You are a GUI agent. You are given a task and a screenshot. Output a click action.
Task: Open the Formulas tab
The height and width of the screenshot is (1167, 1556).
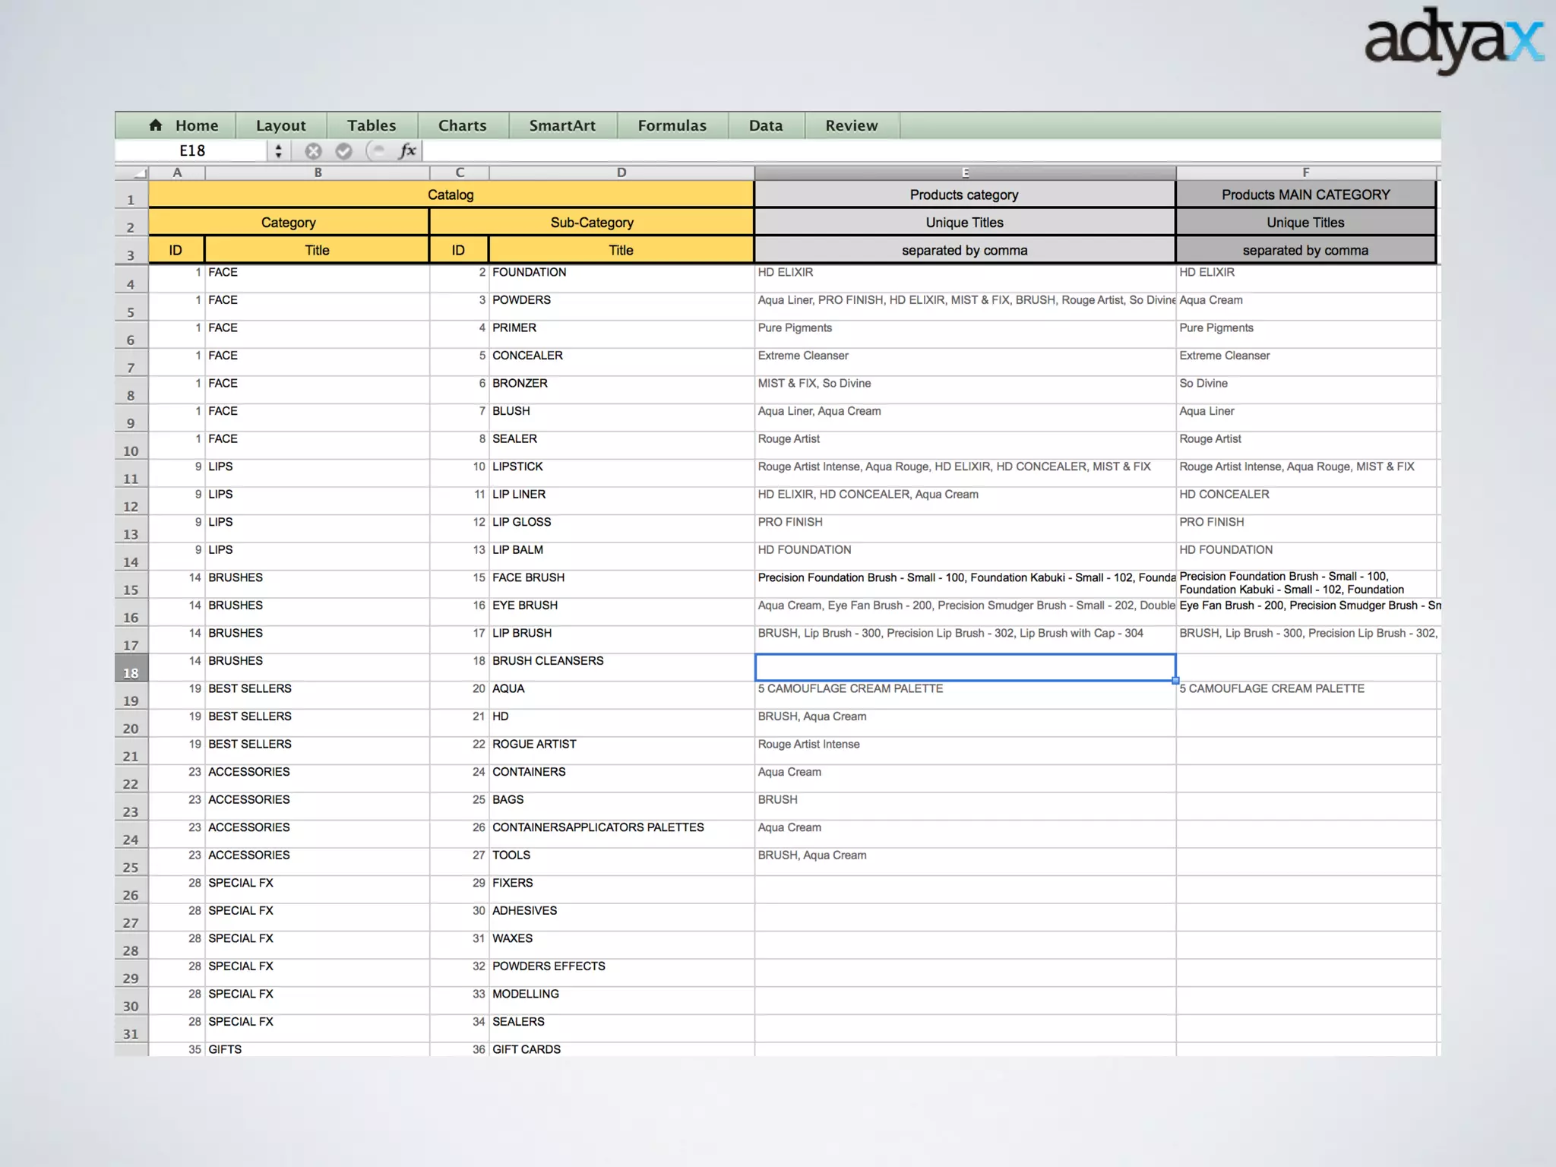[672, 125]
